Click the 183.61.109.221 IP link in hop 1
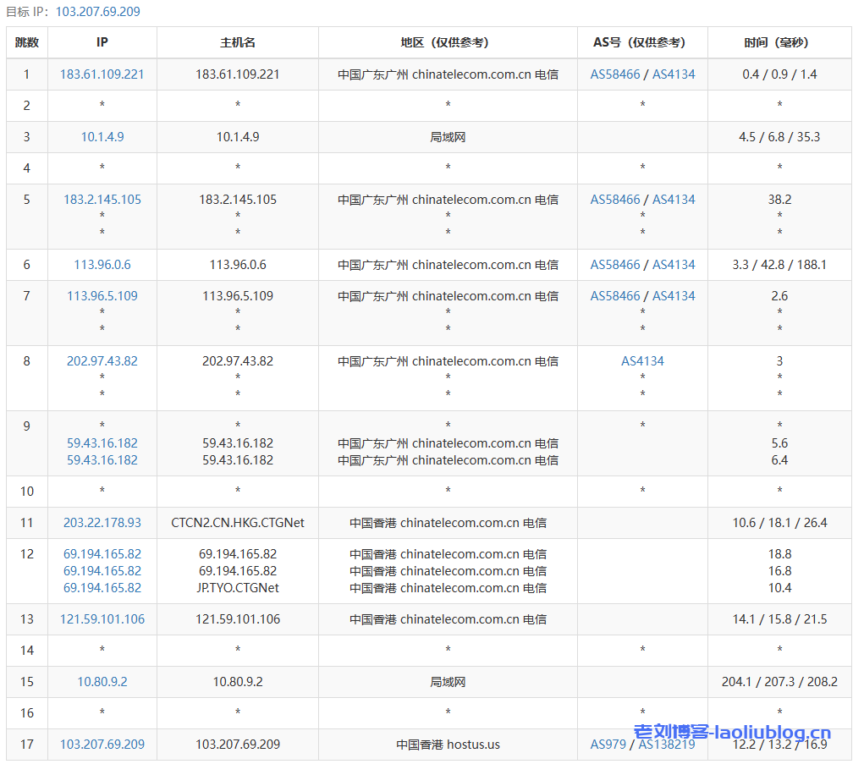 (x=102, y=74)
